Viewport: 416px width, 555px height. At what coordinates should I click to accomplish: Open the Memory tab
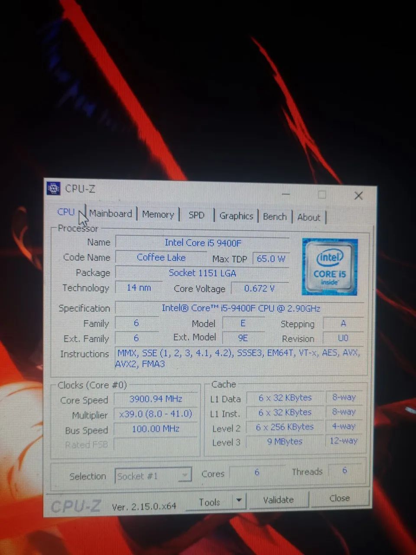tap(158, 214)
